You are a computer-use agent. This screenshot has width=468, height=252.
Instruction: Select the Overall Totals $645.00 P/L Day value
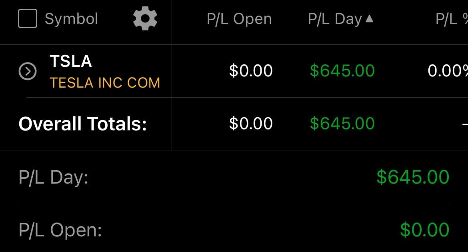coord(342,124)
